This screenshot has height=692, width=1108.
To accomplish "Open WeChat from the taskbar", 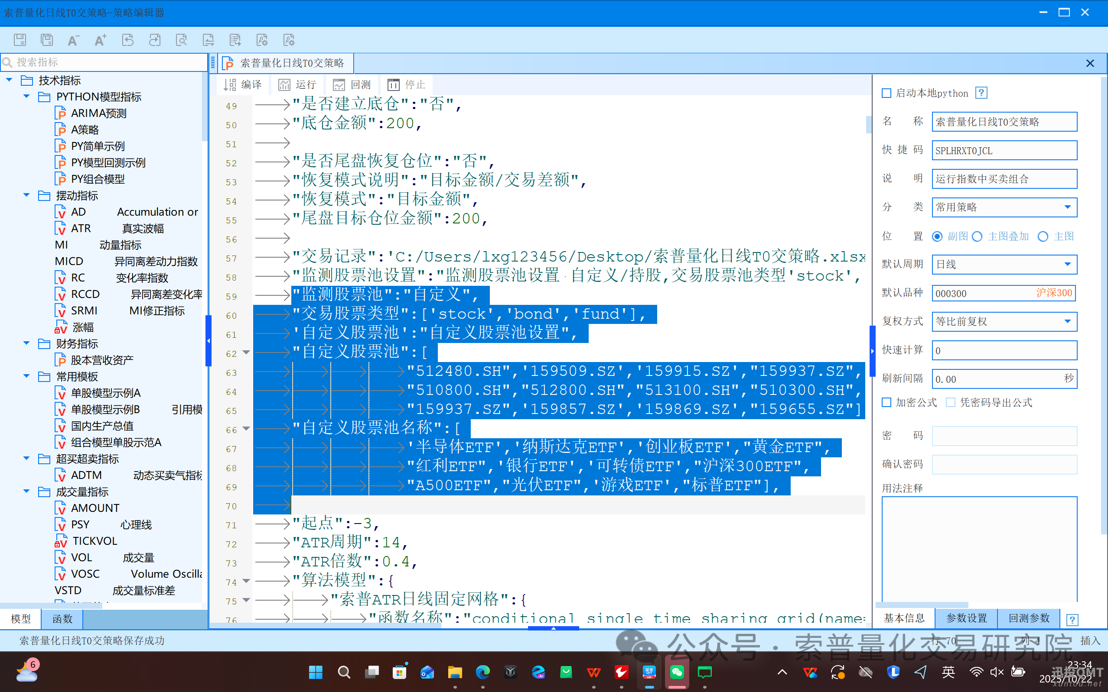I will (x=677, y=672).
